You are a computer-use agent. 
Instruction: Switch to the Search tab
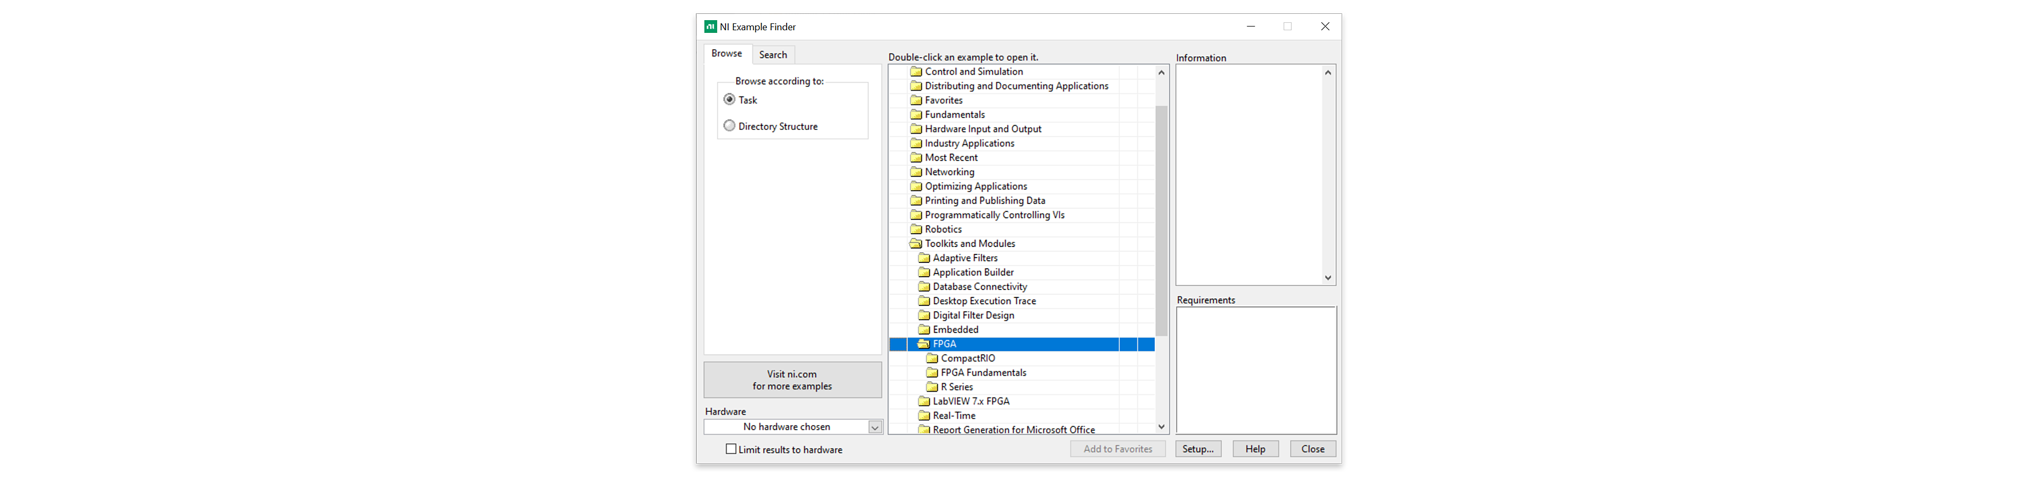click(773, 55)
